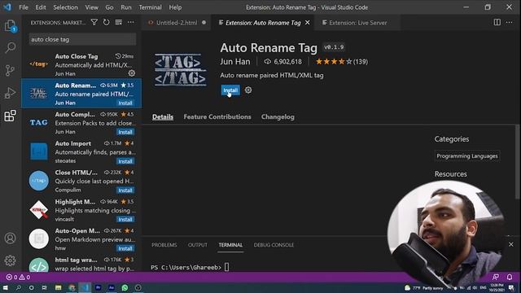Open editor more actions ellipsis
The height and width of the screenshot is (293, 521).
click(509, 22)
